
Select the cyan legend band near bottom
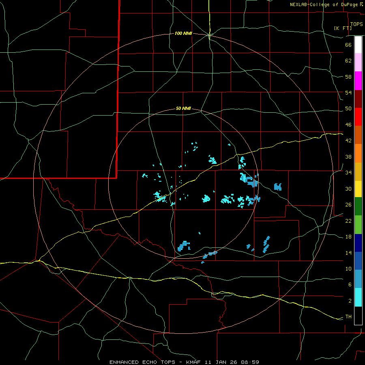pos(358,297)
